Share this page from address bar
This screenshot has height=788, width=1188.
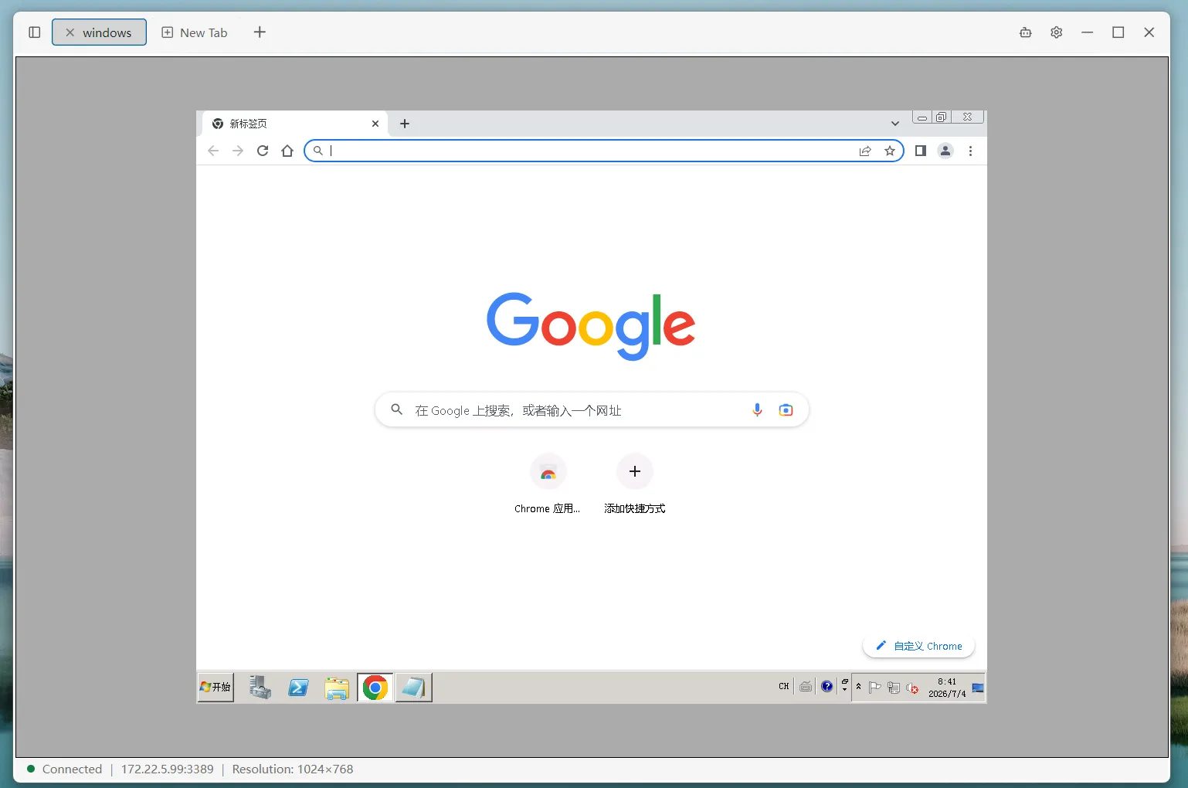[x=865, y=151]
